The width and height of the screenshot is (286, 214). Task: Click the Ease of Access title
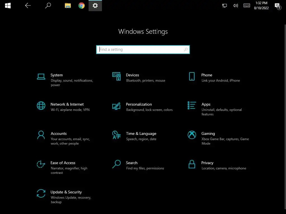coord(63,163)
